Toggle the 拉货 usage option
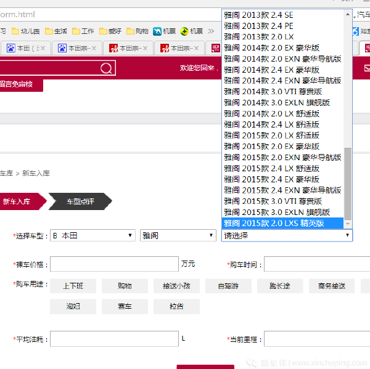This screenshot has width=370, height=369. [x=176, y=306]
